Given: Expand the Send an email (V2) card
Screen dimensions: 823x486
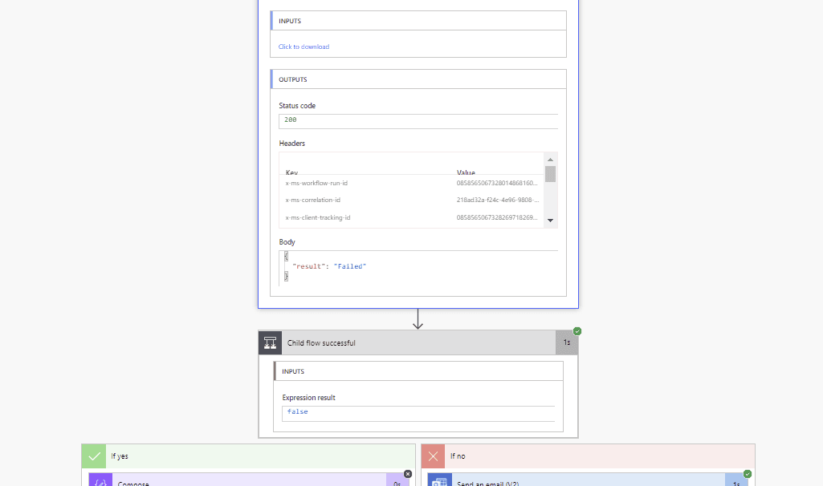Looking at the screenshot, I should (588, 480).
